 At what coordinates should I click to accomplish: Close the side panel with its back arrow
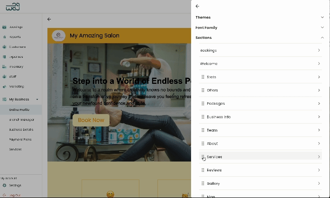pyautogui.click(x=197, y=6)
